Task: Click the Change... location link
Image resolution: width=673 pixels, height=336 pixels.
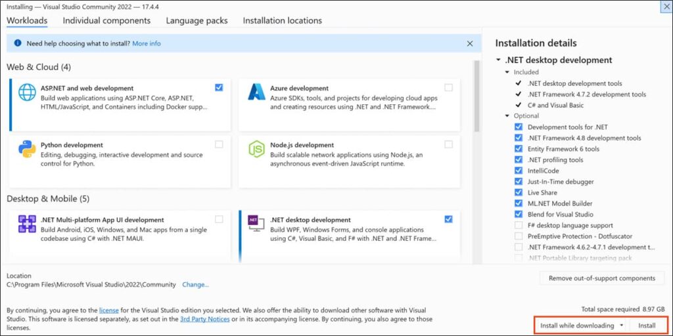Action: click(195, 285)
